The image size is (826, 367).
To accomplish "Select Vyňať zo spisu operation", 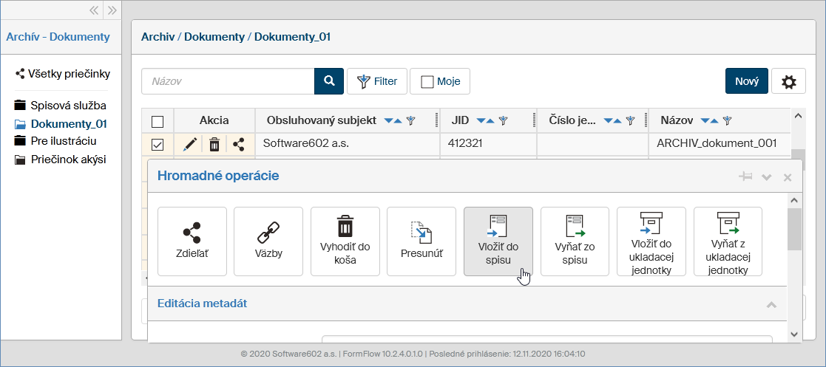I will pyautogui.click(x=575, y=241).
